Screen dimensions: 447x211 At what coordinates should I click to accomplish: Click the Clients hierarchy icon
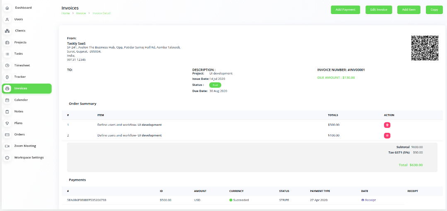(x=7, y=31)
